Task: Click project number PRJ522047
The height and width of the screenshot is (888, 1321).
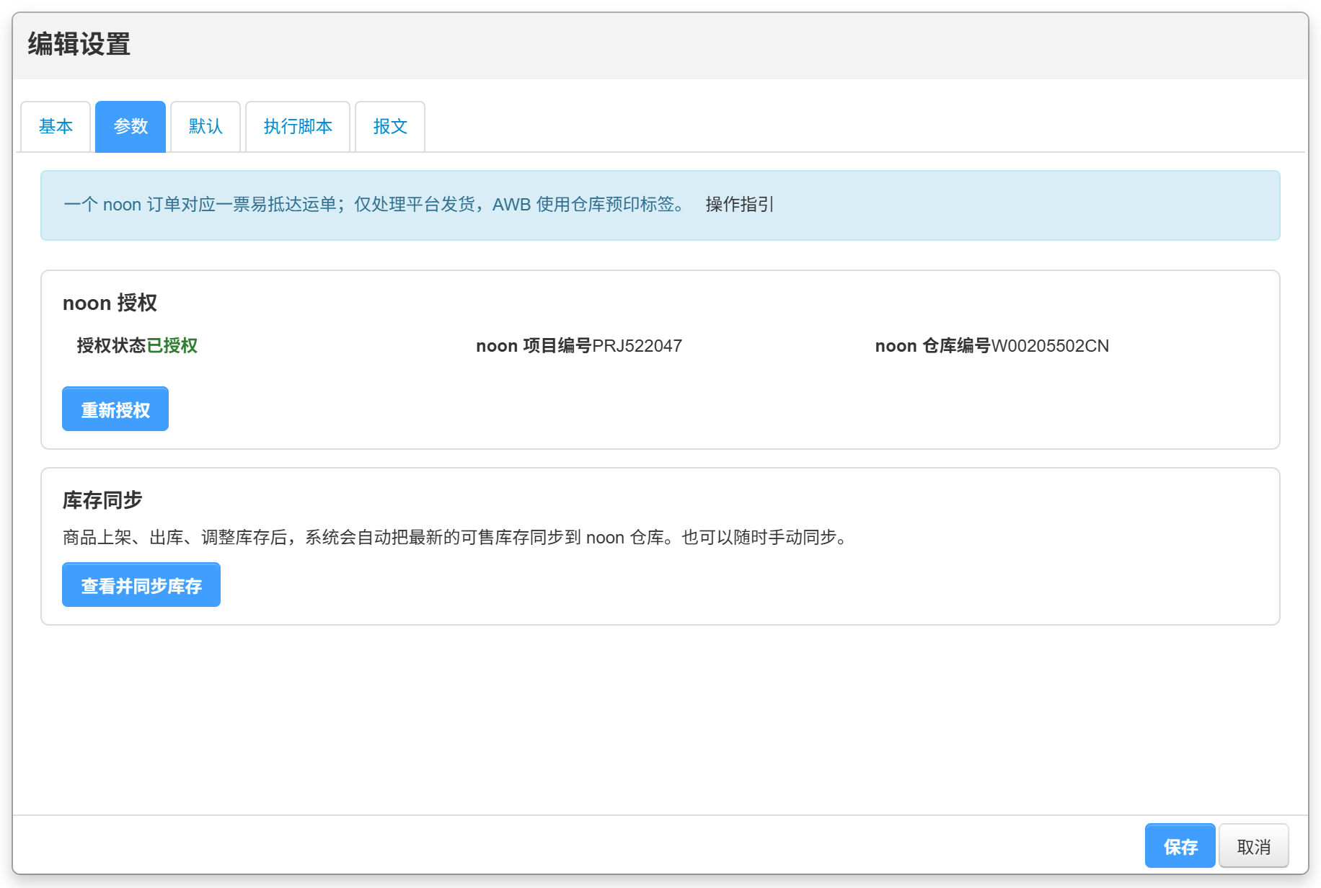Action: pyautogui.click(x=637, y=346)
